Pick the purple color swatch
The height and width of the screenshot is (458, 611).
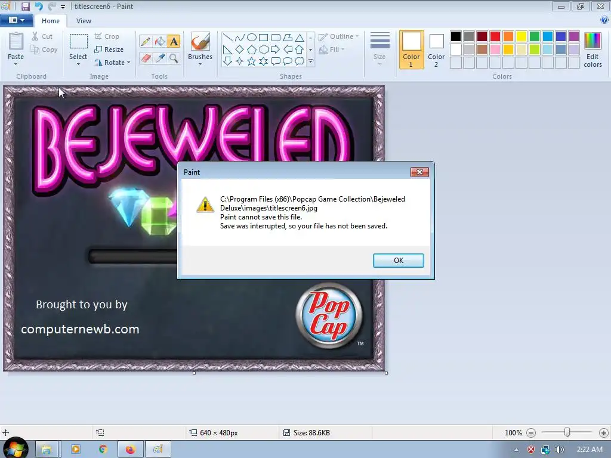click(x=574, y=36)
